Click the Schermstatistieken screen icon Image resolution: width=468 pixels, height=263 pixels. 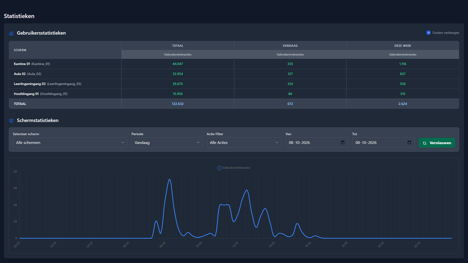(x=11, y=120)
